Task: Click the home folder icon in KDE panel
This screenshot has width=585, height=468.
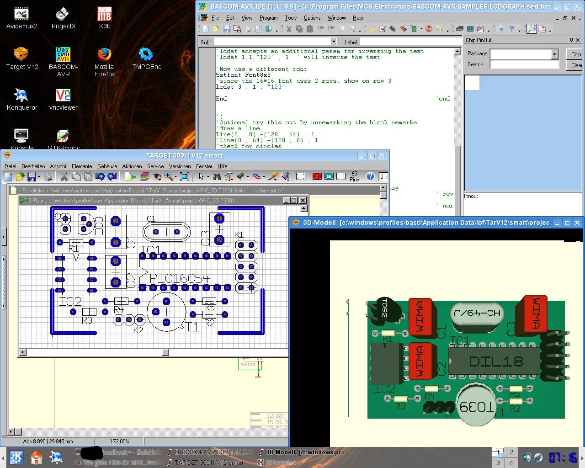Action: [x=37, y=457]
